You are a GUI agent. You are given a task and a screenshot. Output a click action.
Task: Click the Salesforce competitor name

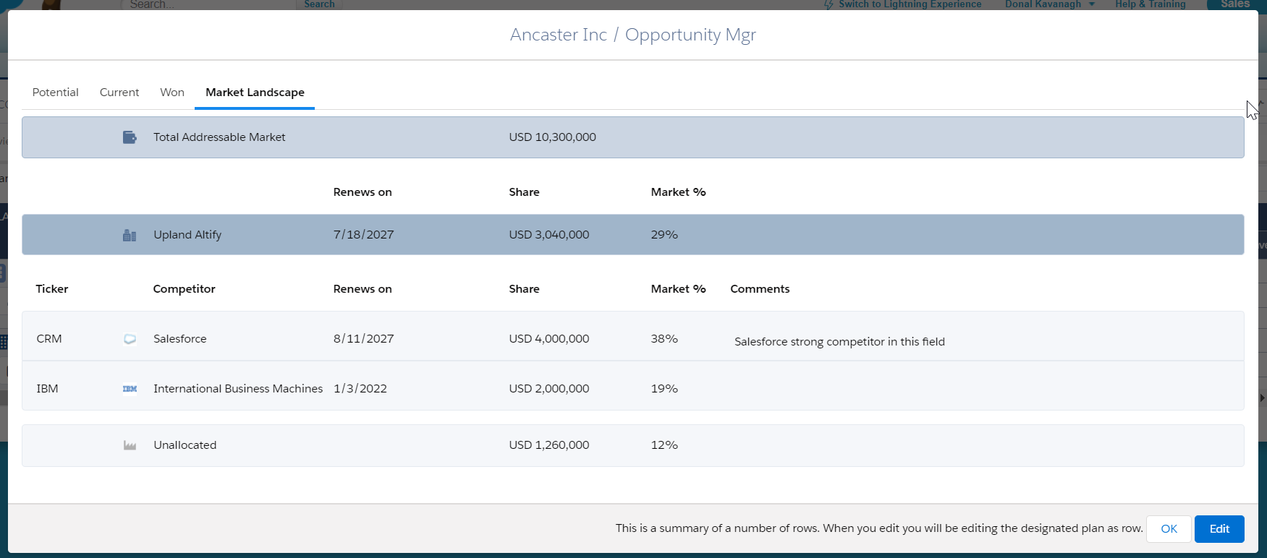tap(180, 339)
